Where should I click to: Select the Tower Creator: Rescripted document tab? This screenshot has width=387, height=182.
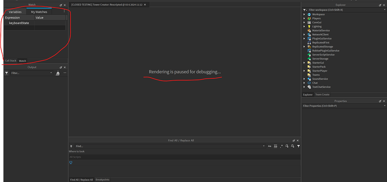(108, 5)
